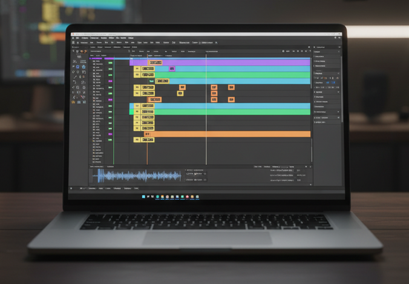Click the Windows Start button in the taskbar
The width and height of the screenshot is (409, 284).
coord(143,197)
